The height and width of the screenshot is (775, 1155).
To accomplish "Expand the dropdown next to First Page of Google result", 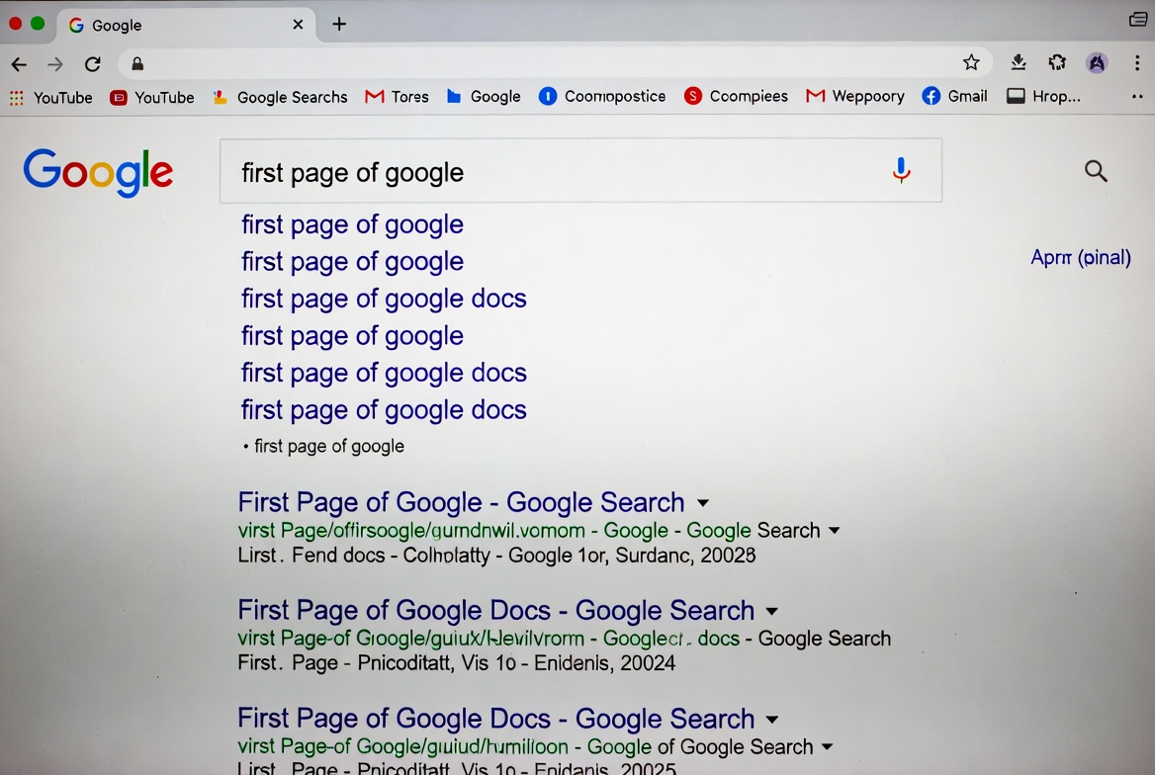I will click(702, 503).
